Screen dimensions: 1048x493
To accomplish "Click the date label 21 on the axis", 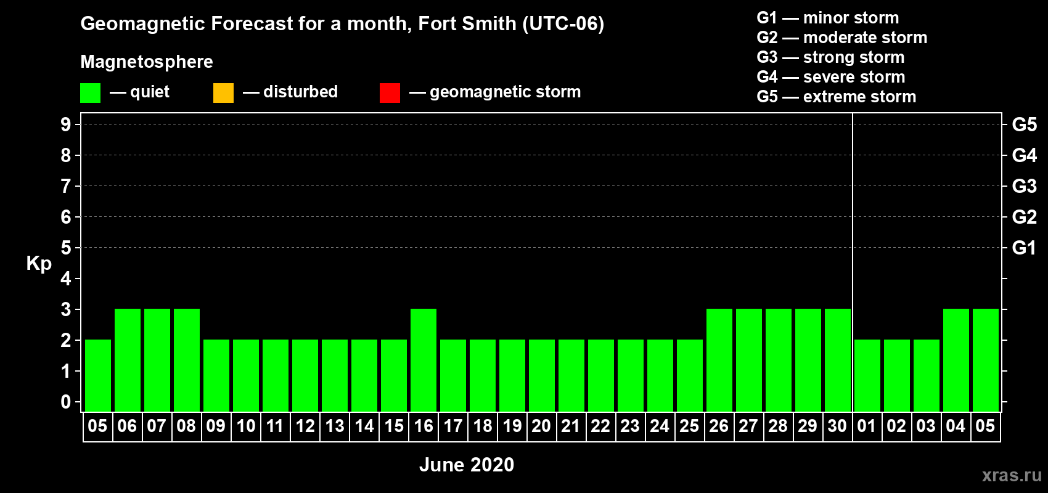I will tap(571, 426).
